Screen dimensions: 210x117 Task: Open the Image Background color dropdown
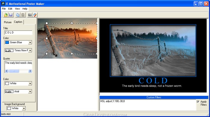click(x=24, y=108)
